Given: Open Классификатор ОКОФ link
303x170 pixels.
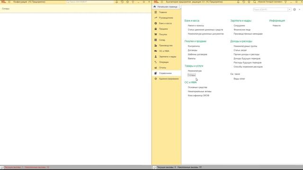Looking at the screenshot, I should (198, 95).
